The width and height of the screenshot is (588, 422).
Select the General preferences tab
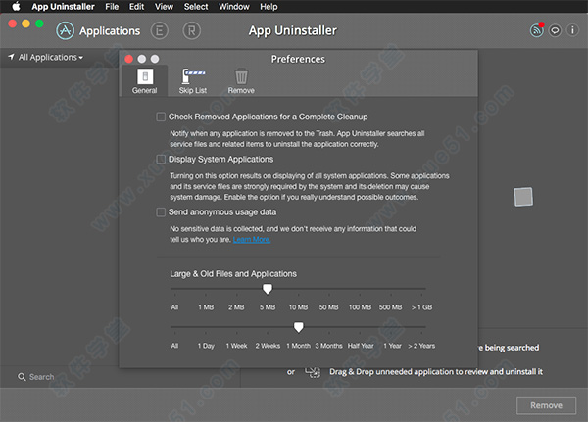pyautogui.click(x=144, y=81)
